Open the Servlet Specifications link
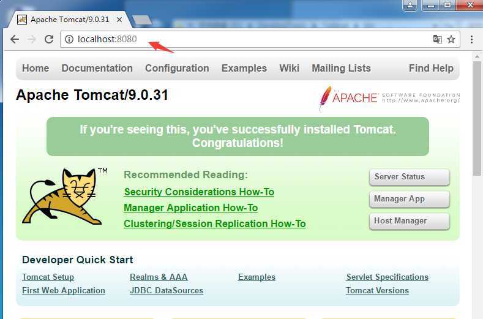Viewport: 483px width, 319px height. 388,277
